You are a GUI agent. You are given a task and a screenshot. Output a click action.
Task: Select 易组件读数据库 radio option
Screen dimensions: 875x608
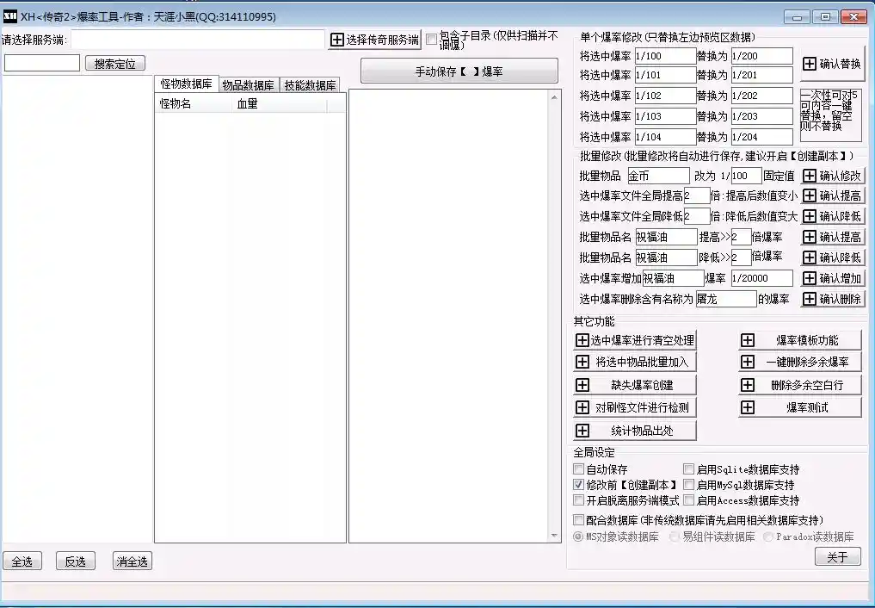675,537
